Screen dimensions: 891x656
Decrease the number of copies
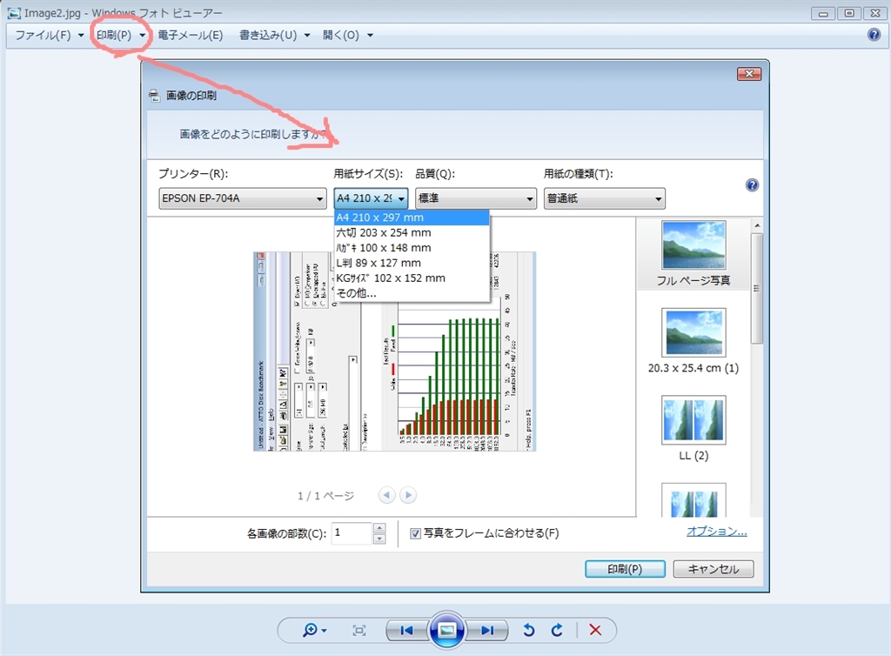tap(379, 539)
